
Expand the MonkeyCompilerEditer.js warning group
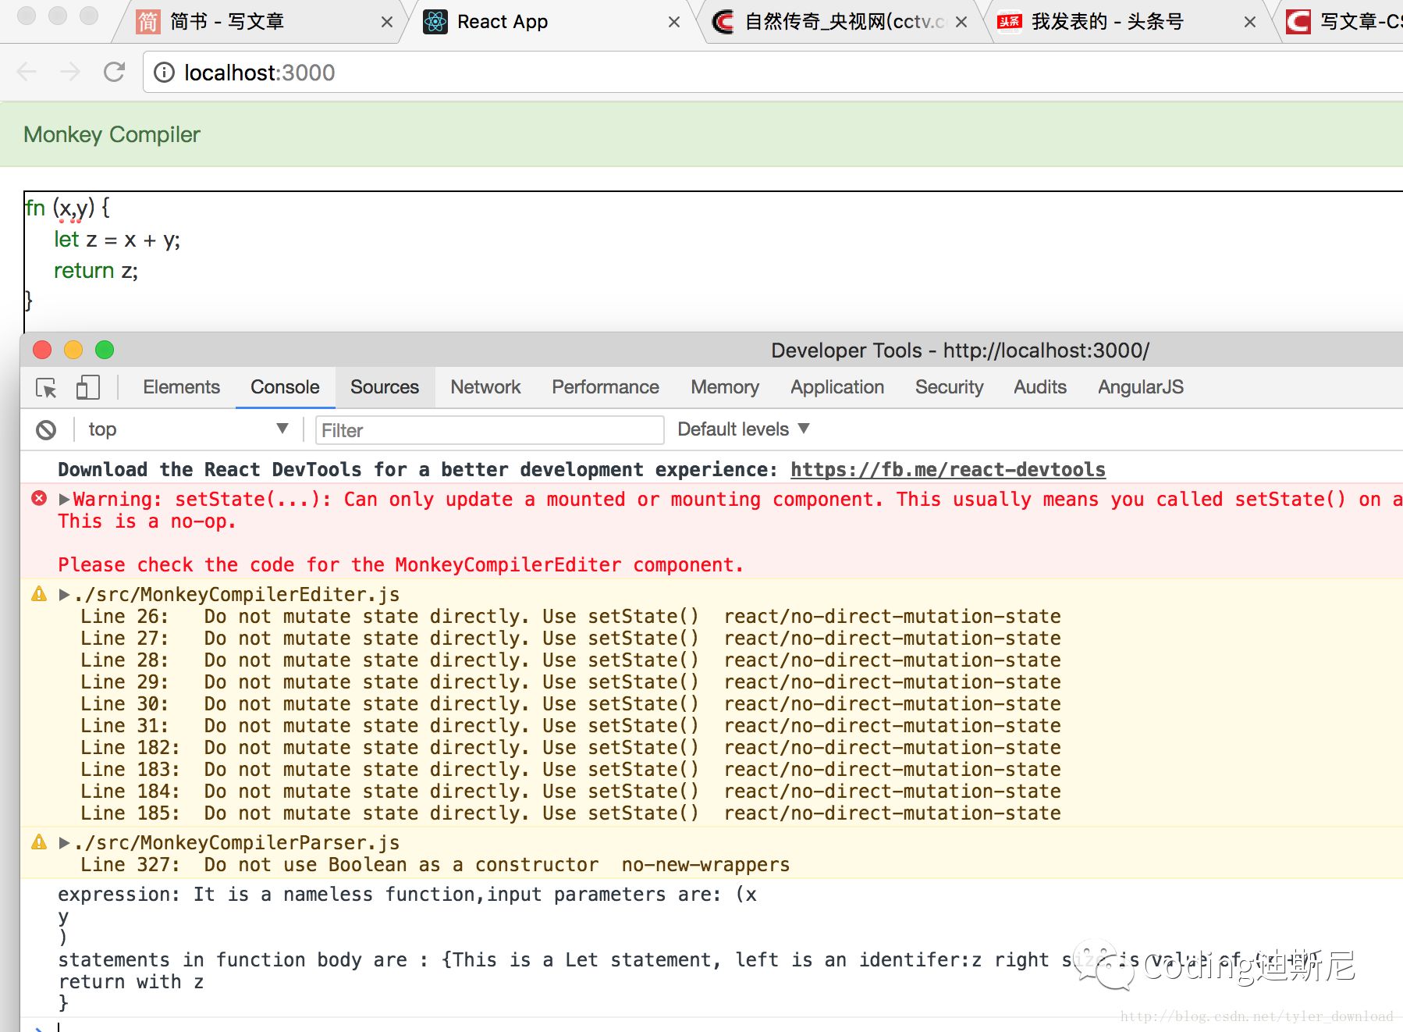[65, 594]
